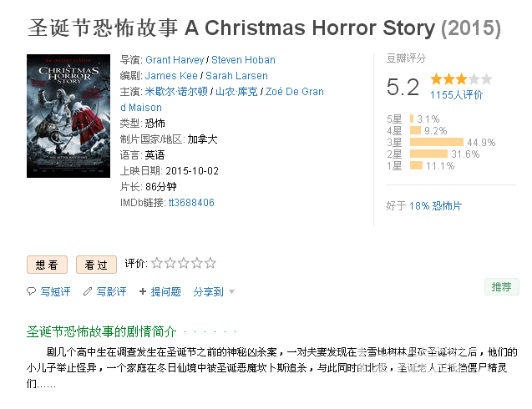Click the 3星 rating distribution bar
Screen dimensions: 532x409
(437, 142)
